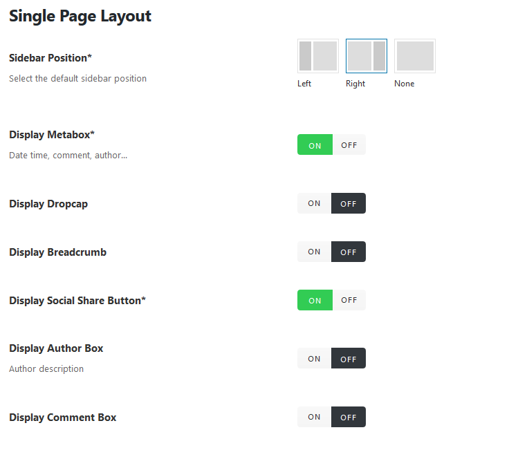Click the Display Author Box label

(56, 348)
